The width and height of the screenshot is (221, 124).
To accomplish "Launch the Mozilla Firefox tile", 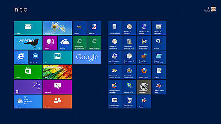I will [x=144, y=72].
